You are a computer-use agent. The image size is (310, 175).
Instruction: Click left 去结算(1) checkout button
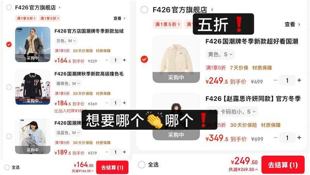pos(112,168)
